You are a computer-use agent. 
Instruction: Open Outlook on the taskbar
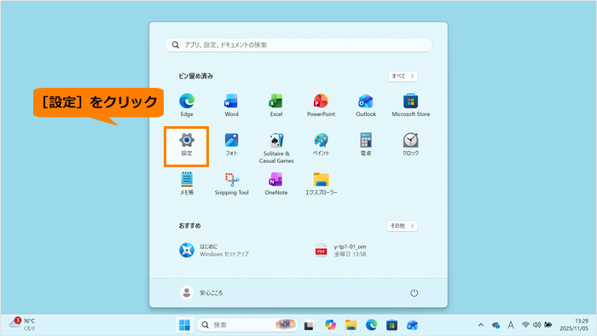pyautogui.click(x=412, y=325)
